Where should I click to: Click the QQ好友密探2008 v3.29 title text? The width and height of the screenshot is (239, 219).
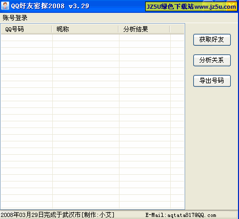(50, 6)
